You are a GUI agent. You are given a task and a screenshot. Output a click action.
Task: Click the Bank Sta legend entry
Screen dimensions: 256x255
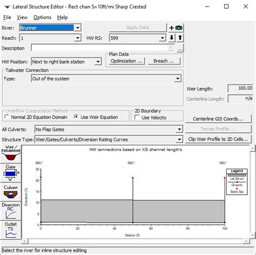[237, 190]
